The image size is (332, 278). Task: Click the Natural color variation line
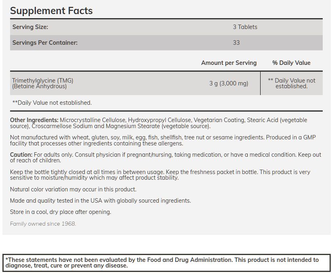[73, 189]
